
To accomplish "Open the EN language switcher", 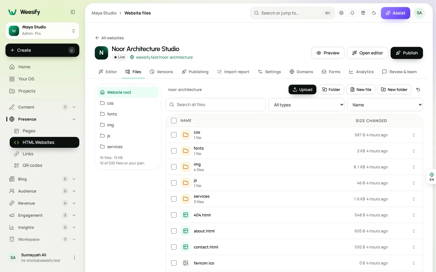I will [x=431, y=177].
